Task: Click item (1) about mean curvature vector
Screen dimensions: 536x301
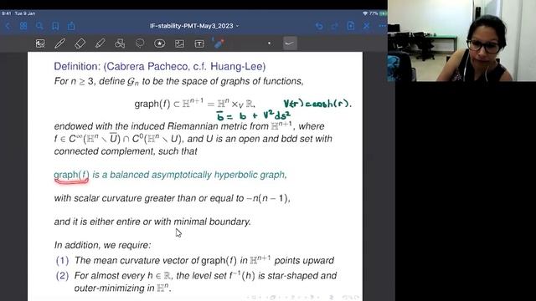Action: coord(195,260)
